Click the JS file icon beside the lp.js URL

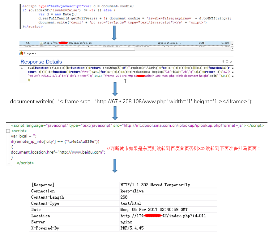(x=41, y=43)
